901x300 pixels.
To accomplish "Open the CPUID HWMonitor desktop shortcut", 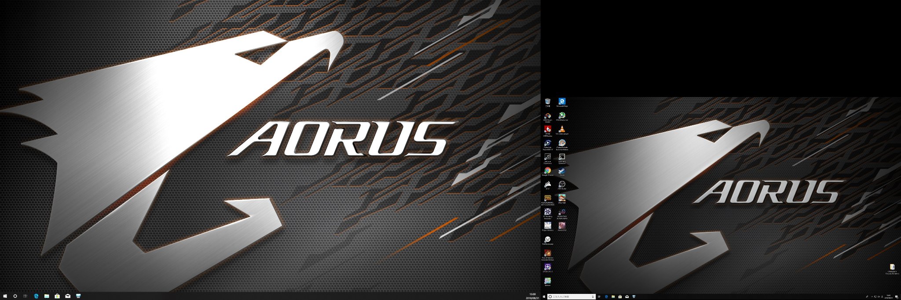I will click(547, 130).
